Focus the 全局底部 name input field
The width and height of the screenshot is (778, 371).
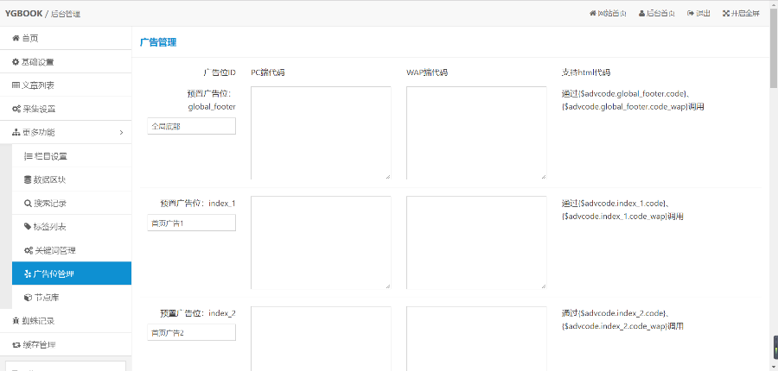(192, 126)
